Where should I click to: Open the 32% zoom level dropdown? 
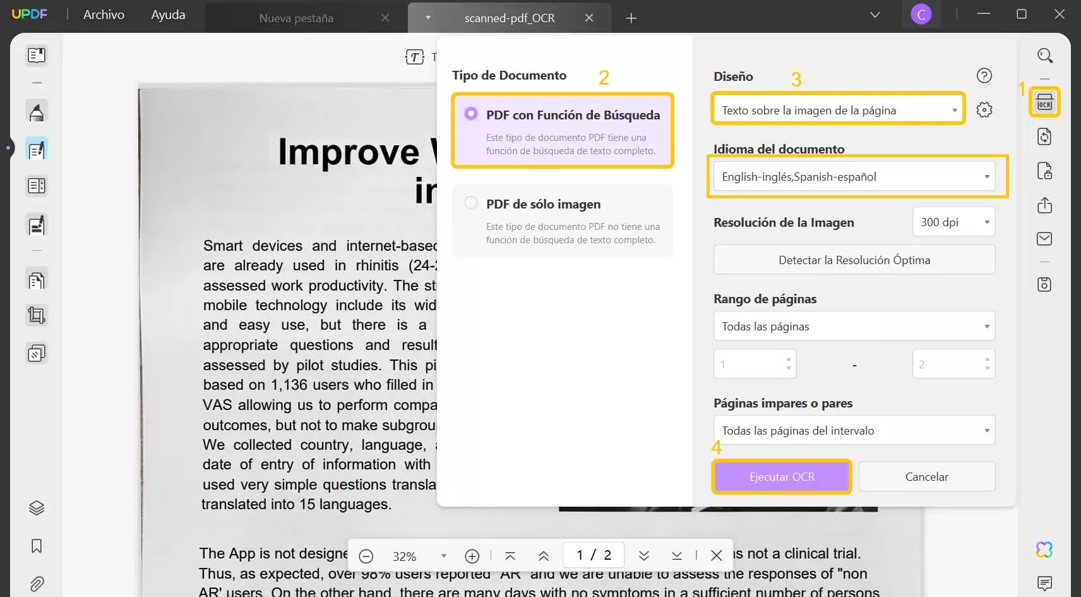(444, 556)
